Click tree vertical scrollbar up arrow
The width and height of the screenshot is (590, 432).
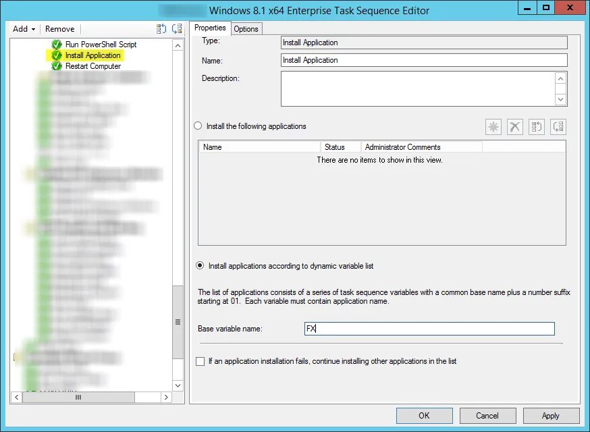click(x=178, y=45)
